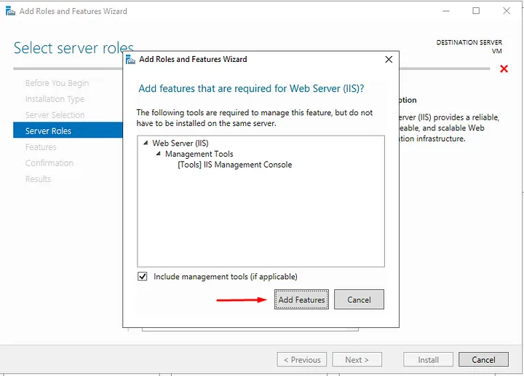This screenshot has height=376, width=524.
Task: Click the red X error icon
Action: (x=504, y=68)
